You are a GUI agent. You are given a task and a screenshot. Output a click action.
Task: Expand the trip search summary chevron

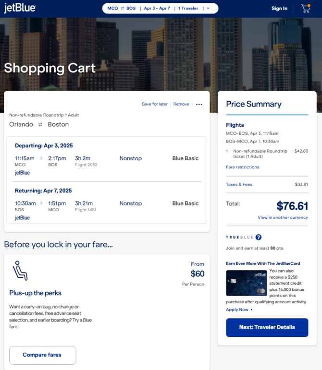pyautogui.click(x=208, y=8)
